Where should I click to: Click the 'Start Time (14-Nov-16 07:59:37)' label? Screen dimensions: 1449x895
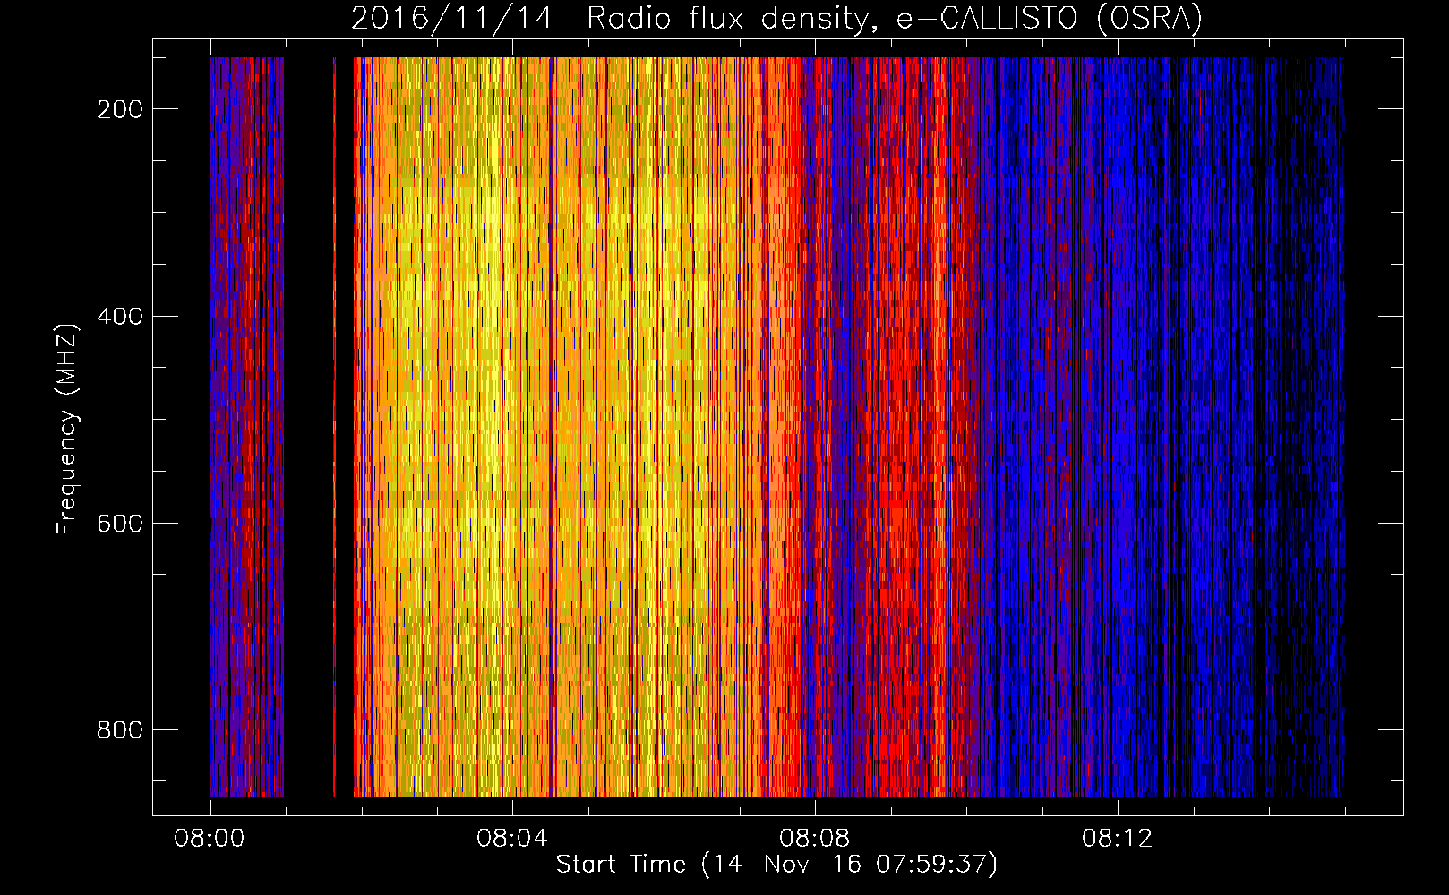[776, 865]
